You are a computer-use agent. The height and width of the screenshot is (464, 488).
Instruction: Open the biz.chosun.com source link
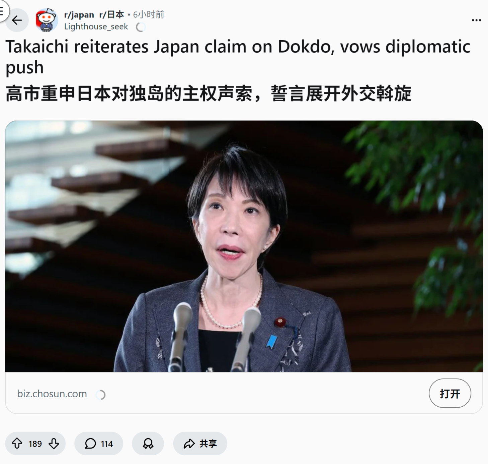(52, 394)
